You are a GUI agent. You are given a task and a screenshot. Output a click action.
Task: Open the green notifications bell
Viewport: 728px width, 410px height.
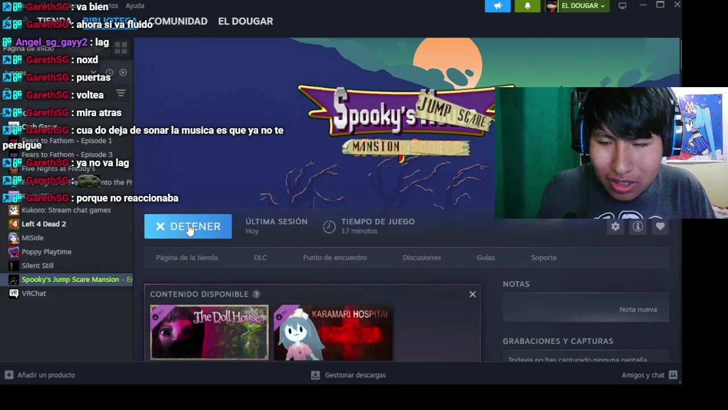point(527,6)
